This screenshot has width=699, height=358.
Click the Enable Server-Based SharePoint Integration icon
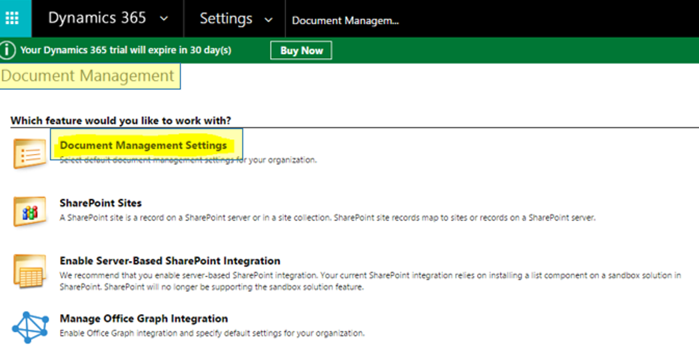point(29,271)
